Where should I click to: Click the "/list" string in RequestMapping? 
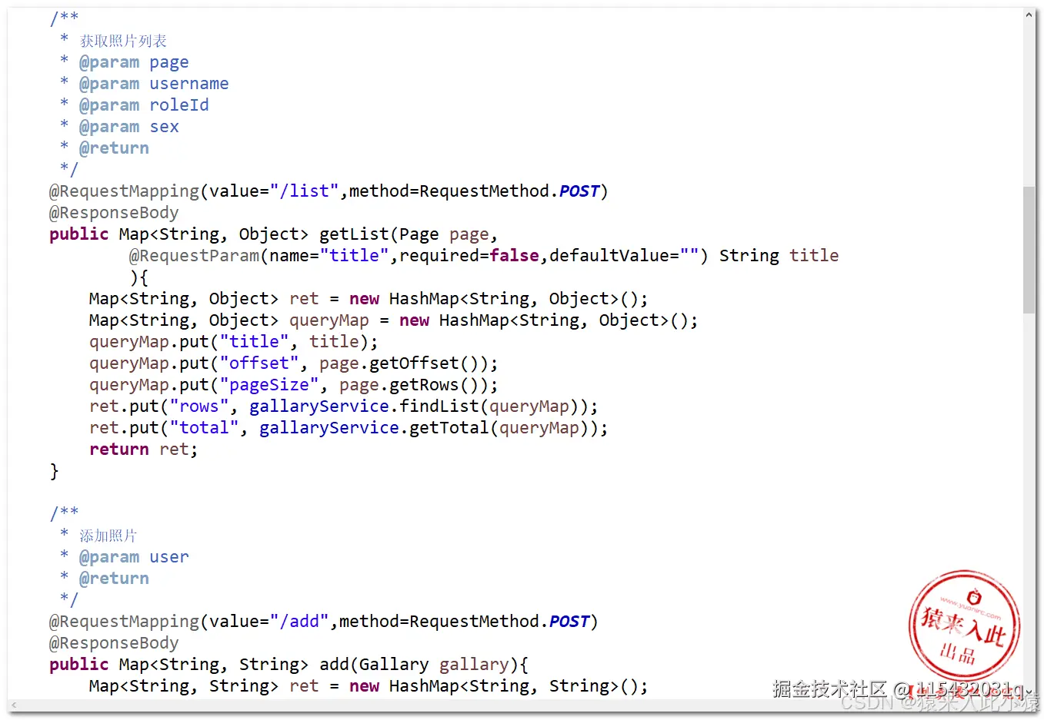click(305, 191)
